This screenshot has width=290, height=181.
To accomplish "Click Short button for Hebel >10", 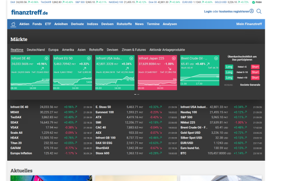I will click(255, 78).
